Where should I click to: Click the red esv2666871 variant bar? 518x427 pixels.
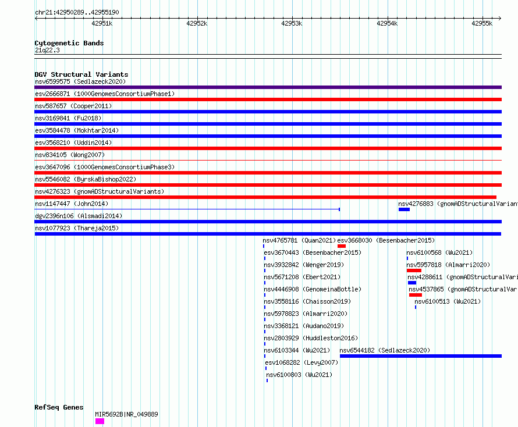pyautogui.click(x=268, y=99)
